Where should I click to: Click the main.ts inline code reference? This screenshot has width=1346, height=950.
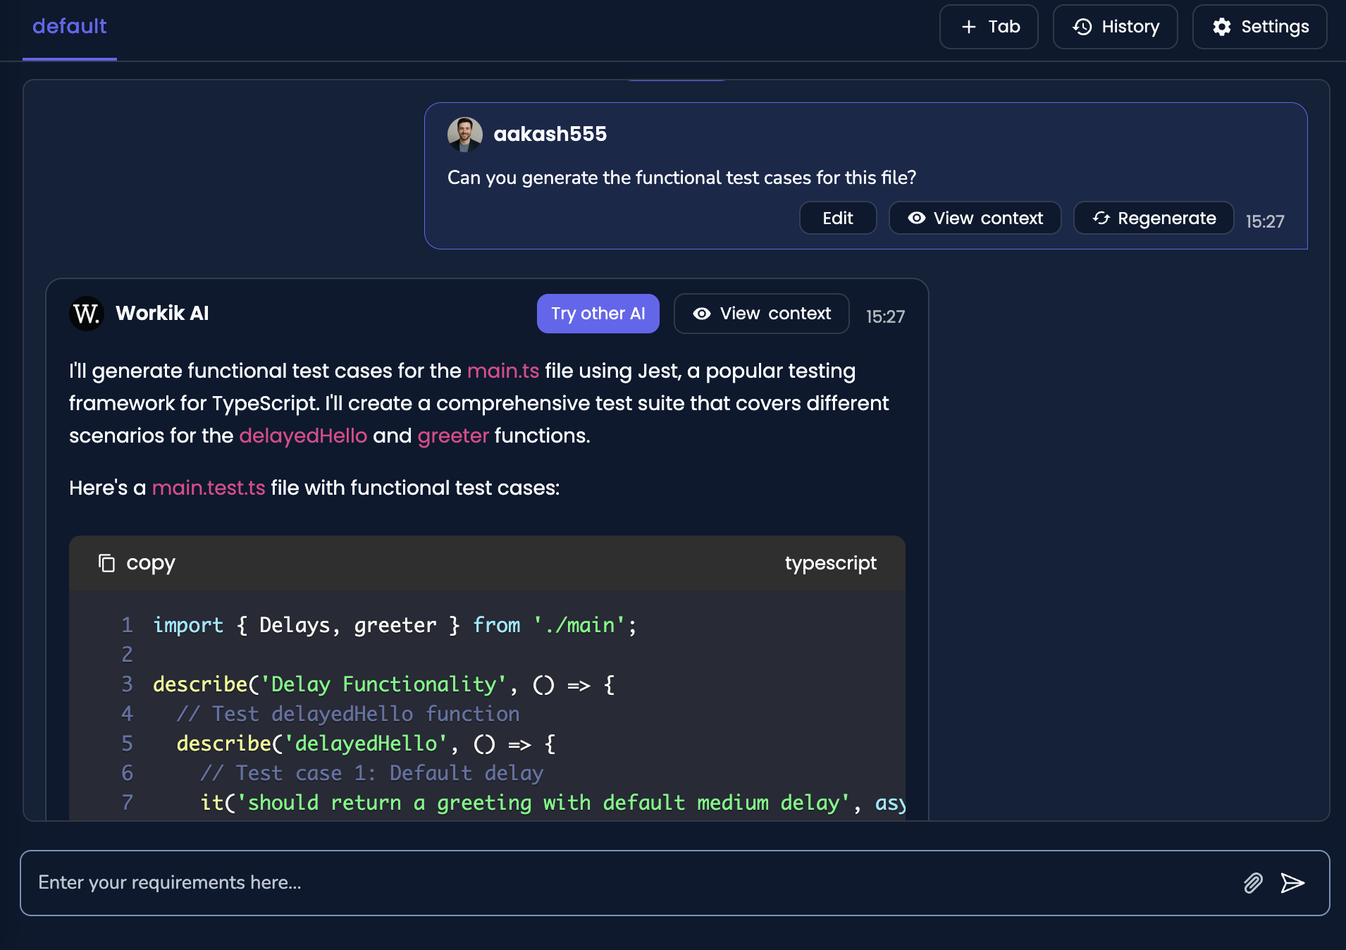coord(503,371)
